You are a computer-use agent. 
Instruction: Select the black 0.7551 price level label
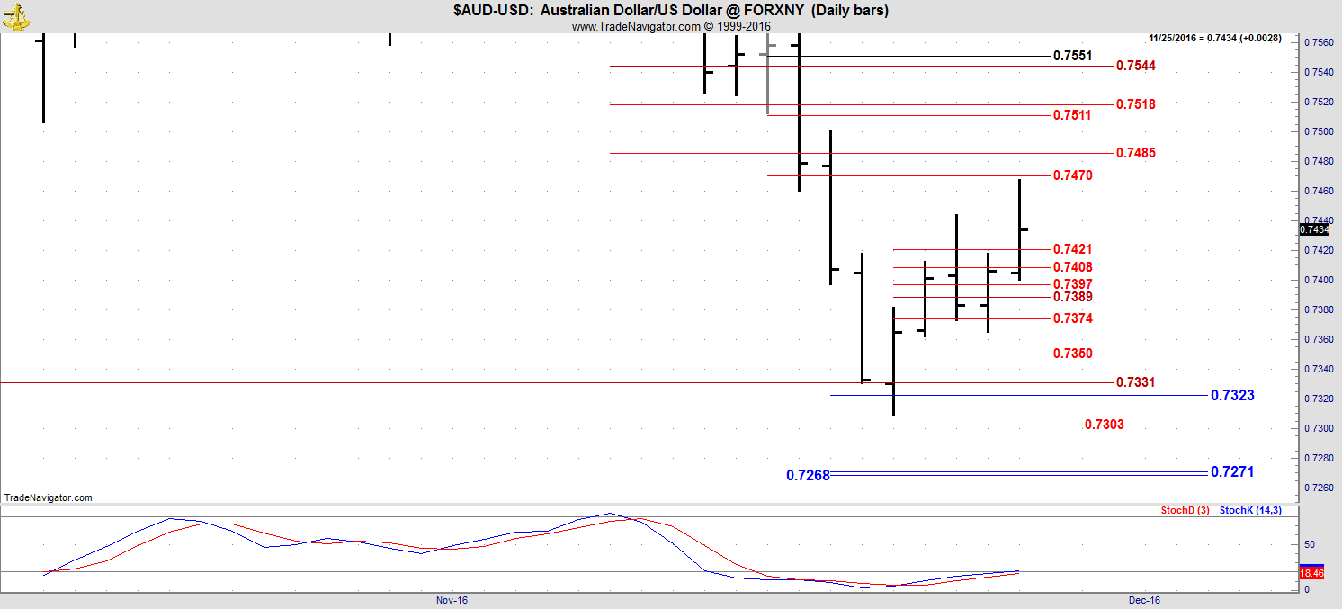(x=1072, y=56)
